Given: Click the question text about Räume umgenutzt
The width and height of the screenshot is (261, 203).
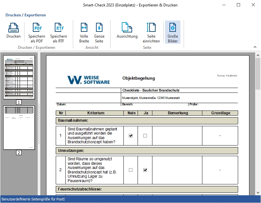Looking at the screenshot, I should tap(92, 170).
